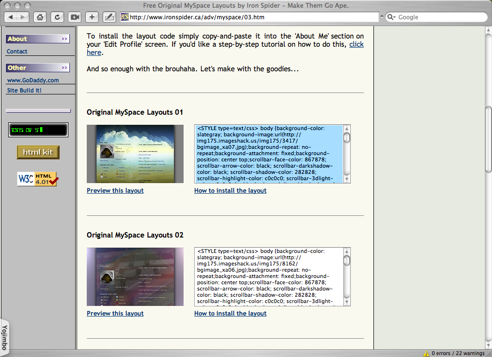The height and width of the screenshot is (357, 492).
Task: Open How to install under Layouts 01
Action: tap(230, 190)
